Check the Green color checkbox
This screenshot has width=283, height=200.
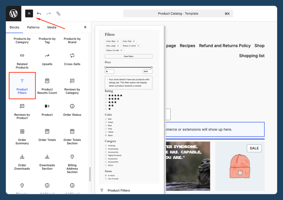(106, 122)
